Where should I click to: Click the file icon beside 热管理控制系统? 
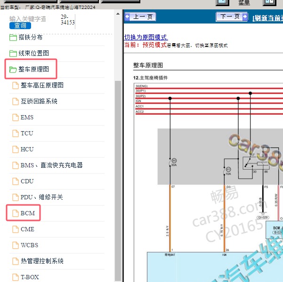[x=16, y=261]
